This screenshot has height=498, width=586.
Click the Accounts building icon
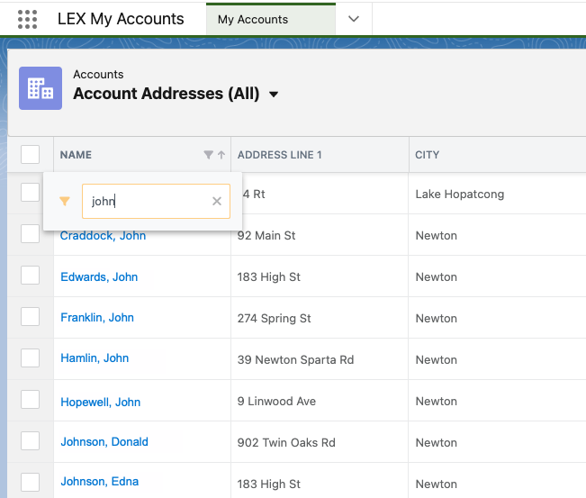(41, 88)
